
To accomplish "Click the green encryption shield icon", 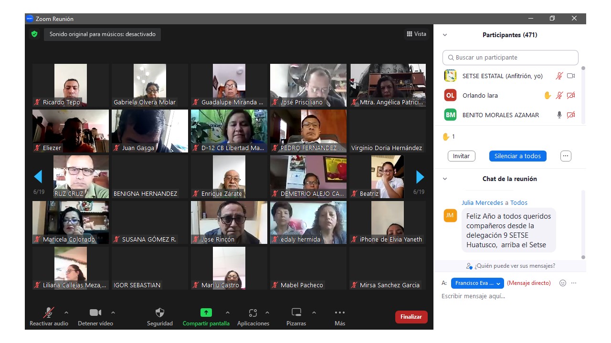I will (34, 34).
